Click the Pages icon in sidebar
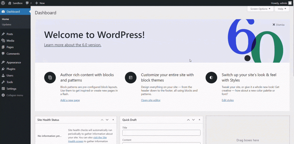294x144 pixels. pyautogui.click(x=3, y=47)
